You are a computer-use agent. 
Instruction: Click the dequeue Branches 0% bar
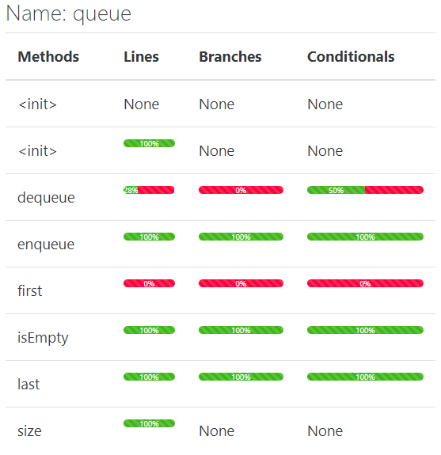(x=241, y=190)
